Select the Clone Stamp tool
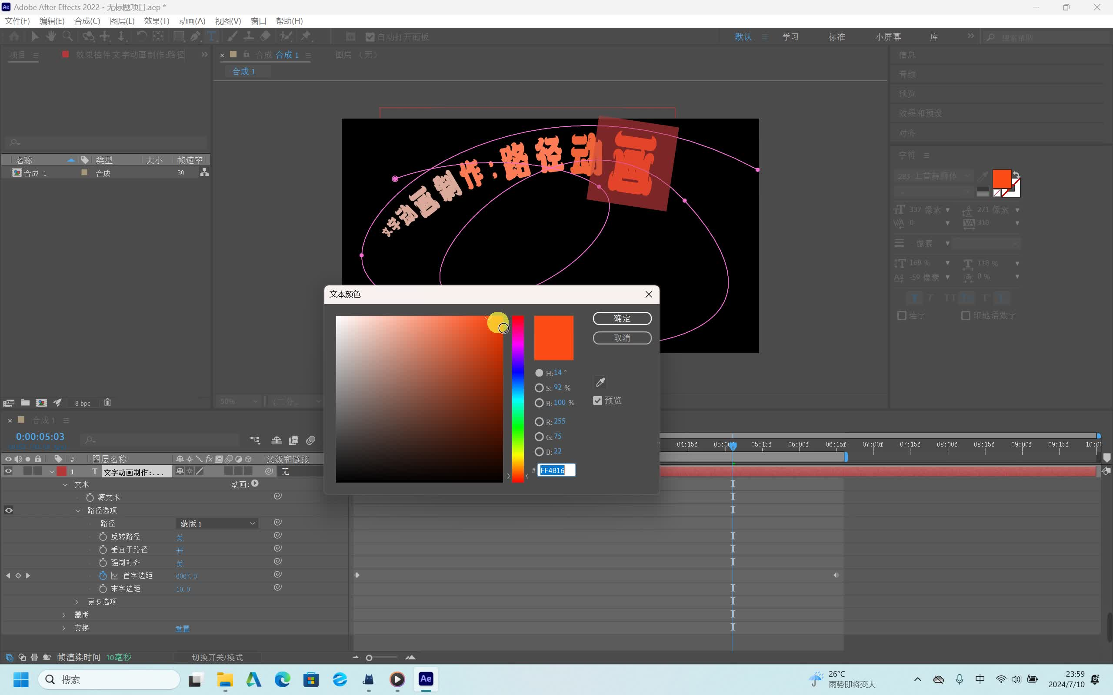The height and width of the screenshot is (695, 1113). (x=249, y=36)
